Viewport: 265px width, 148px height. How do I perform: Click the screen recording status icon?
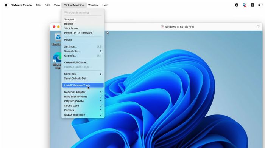[x=237, y=5]
